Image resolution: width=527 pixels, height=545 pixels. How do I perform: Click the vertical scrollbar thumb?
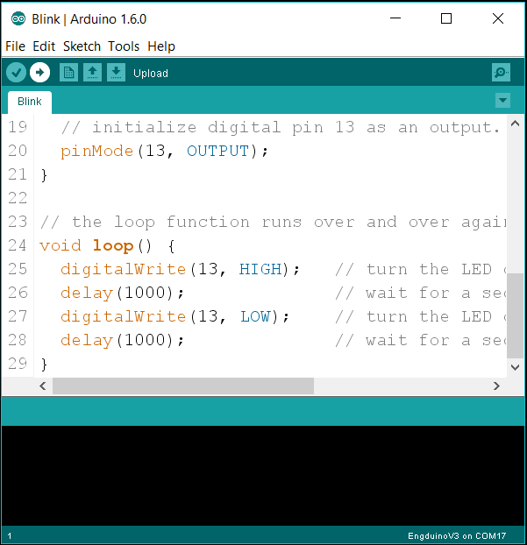516,315
